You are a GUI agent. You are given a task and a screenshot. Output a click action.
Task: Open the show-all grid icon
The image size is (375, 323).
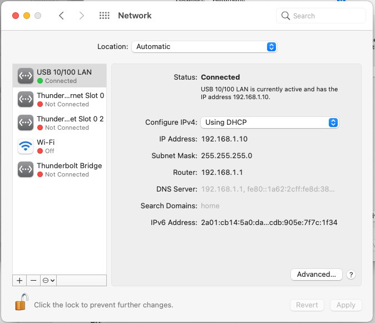pos(104,16)
